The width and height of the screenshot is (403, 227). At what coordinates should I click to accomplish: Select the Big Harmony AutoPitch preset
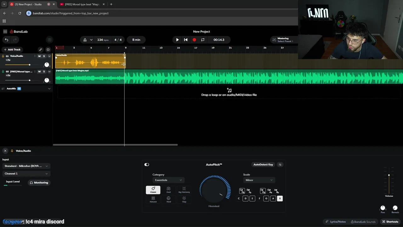tap(184, 190)
